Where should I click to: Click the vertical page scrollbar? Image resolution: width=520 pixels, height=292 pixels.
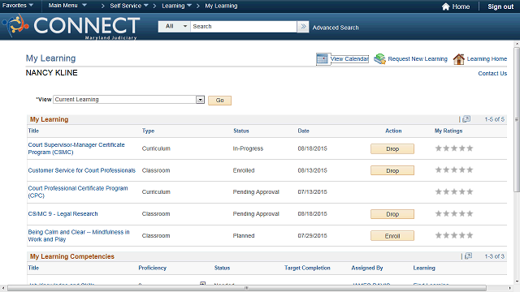pos(517,119)
